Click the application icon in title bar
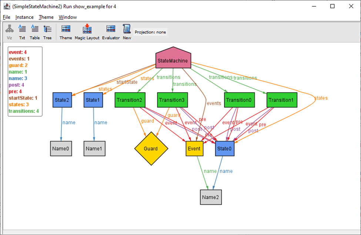 tap(6, 6)
